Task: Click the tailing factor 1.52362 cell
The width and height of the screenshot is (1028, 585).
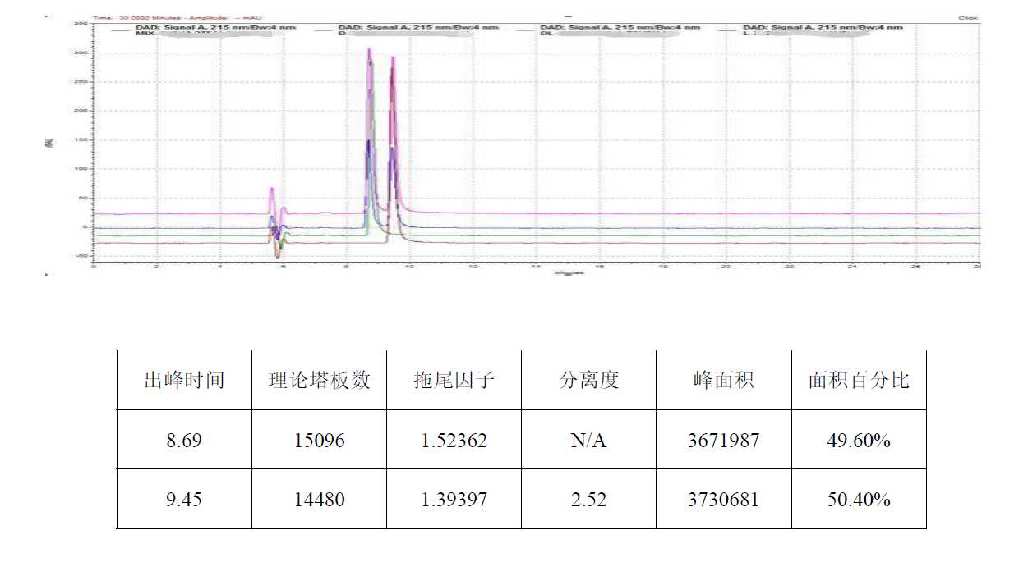Action: tap(454, 441)
